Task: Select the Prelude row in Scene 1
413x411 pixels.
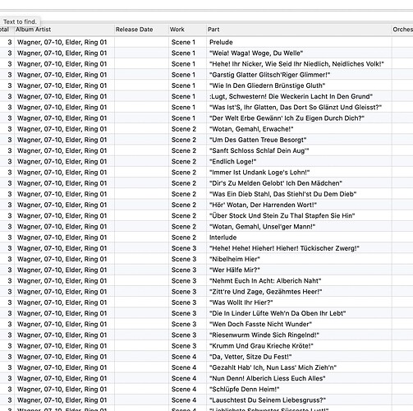Action: coord(206,42)
